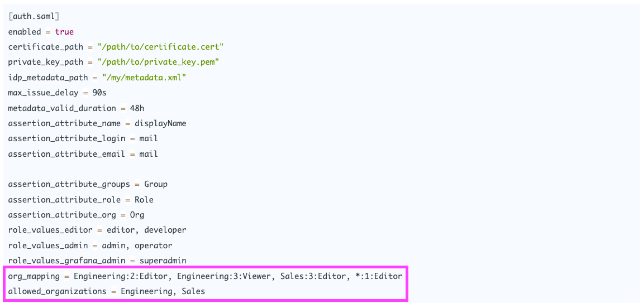Click the Group value of assertion_attribute_groups
Image resolution: width=643 pixels, height=308 pixels.
(156, 184)
